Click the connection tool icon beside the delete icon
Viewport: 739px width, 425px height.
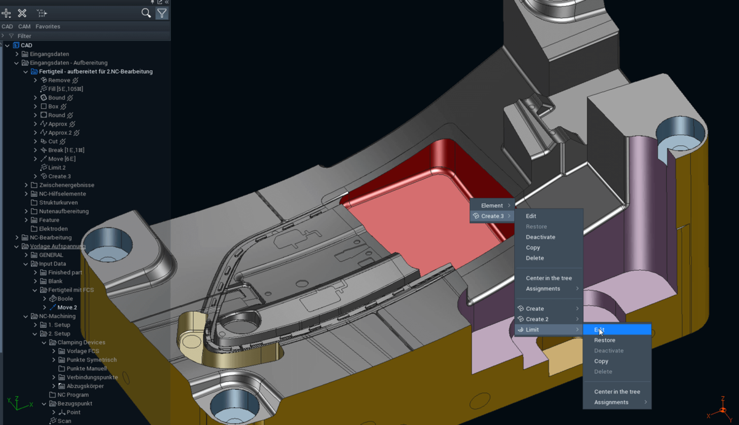42,12
